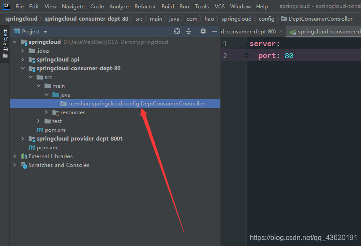The image size is (361, 246).
Task: Click the src breadcrumb
Action: (x=139, y=19)
